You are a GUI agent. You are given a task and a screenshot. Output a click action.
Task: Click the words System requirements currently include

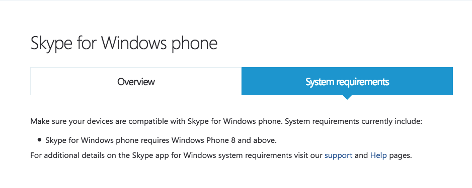[x=354, y=122]
